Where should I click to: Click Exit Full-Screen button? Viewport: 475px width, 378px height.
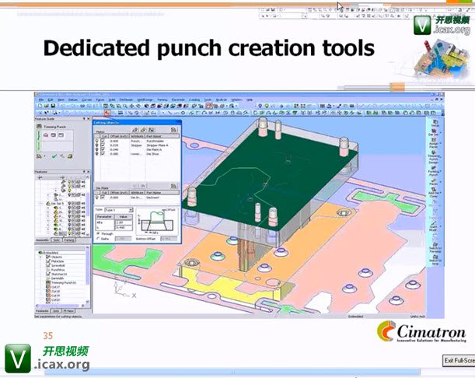click(x=459, y=360)
